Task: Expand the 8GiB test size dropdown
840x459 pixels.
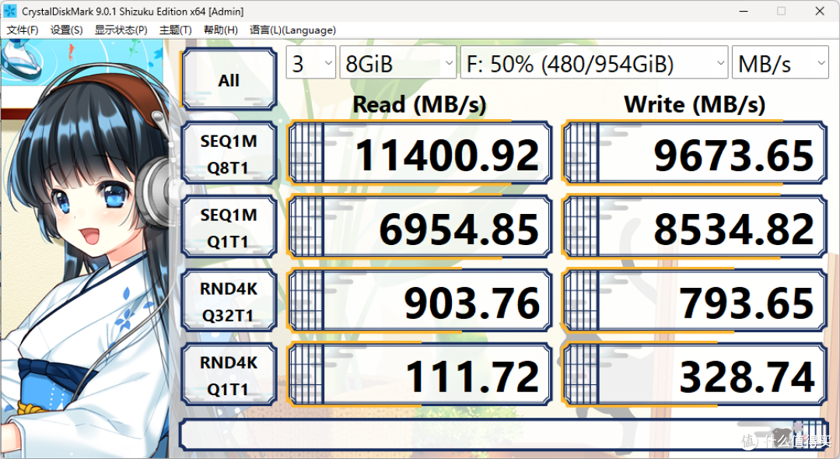Action: (398, 63)
